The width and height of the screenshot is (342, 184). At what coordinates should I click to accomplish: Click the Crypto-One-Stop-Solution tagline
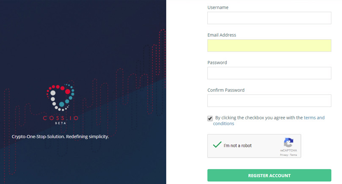(60, 137)
